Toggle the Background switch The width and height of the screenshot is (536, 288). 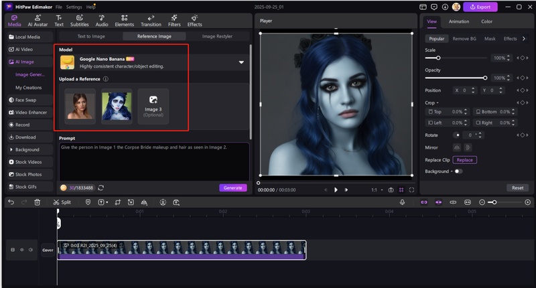click(458, 171)
